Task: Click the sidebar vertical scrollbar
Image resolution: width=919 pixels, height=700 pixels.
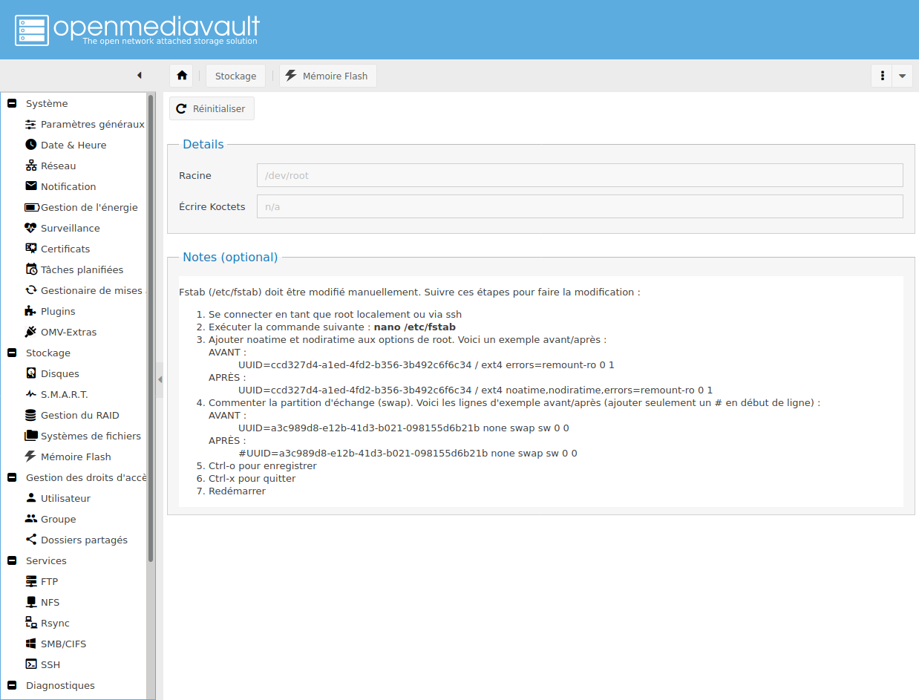Action: click(x=151, y=327)
